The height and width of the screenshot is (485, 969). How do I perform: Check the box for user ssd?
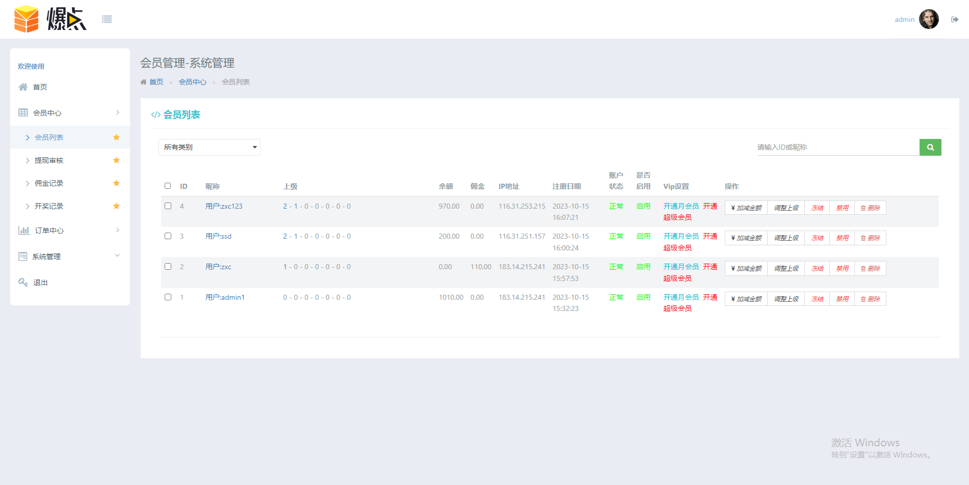coord(168,236)
